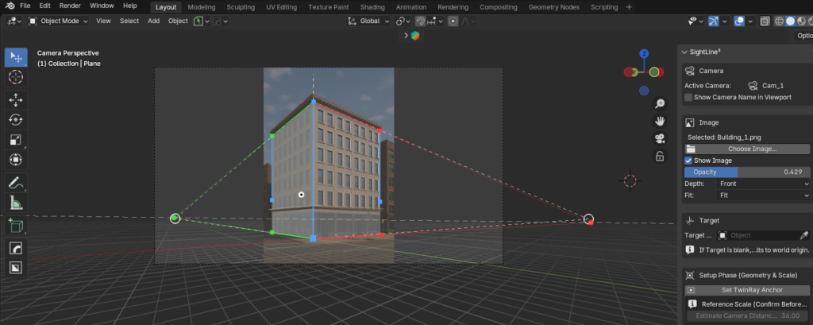
Task: Expand the add-on panel chevron arrow
Action: (406, 36)
